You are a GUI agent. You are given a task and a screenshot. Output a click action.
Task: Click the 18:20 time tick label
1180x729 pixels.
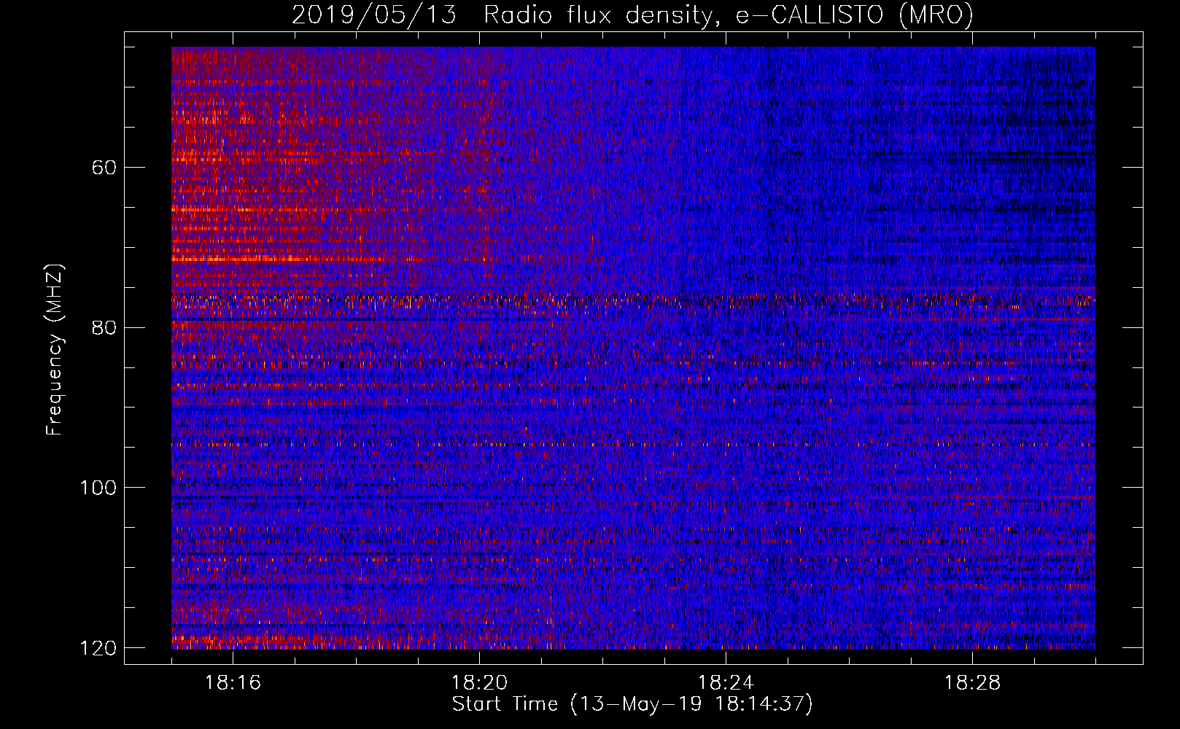point(479,683)
